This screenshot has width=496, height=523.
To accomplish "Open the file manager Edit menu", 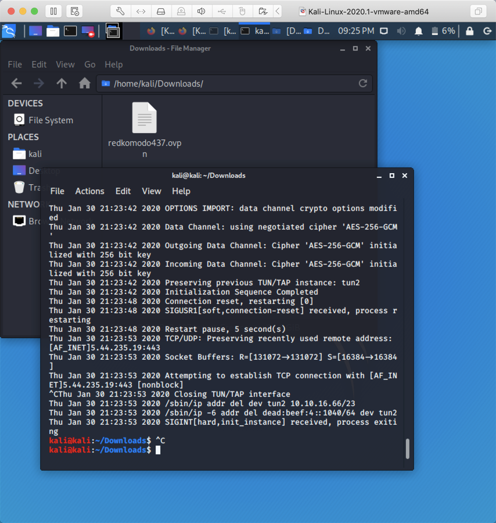I will (39, 65).
